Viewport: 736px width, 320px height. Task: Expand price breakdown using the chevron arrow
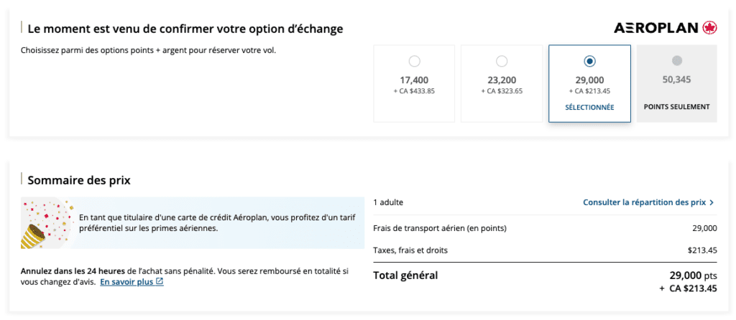(712, 202)
